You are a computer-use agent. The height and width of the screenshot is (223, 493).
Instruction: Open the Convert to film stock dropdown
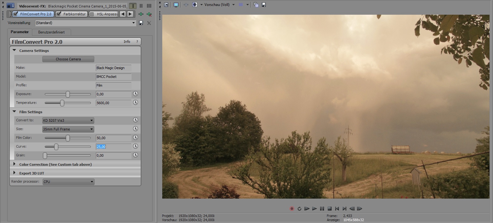click(68, 120)
